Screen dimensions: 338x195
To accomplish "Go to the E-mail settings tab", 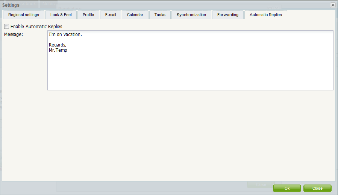I will pos(111,15).
